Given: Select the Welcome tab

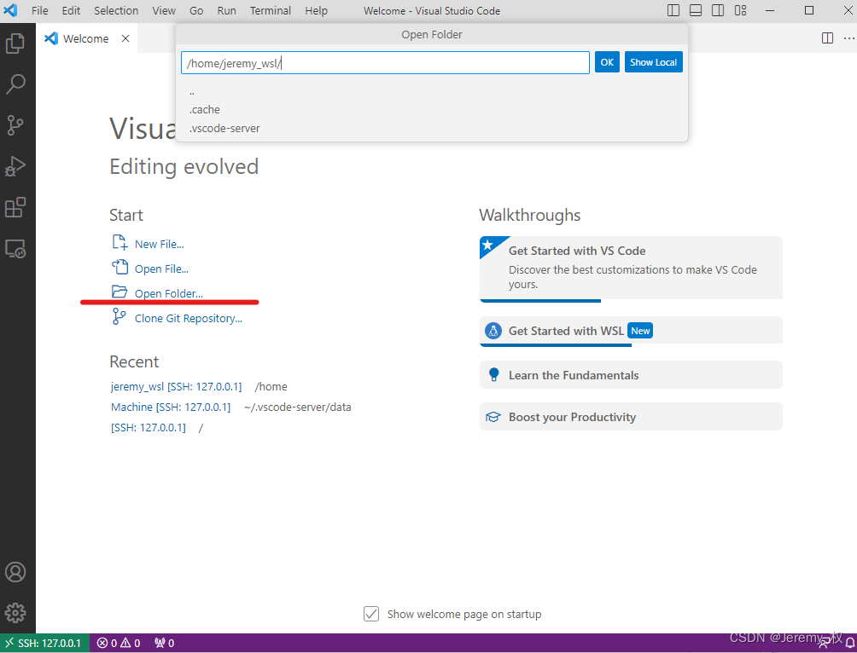Looking at the screenshot, I should point(87,38).
